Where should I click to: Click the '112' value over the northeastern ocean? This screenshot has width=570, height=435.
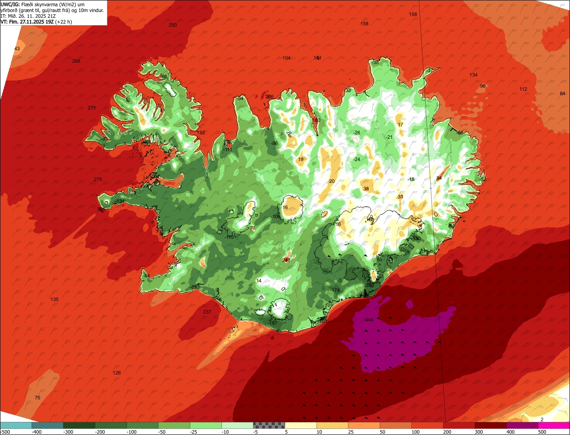point(523,89)
